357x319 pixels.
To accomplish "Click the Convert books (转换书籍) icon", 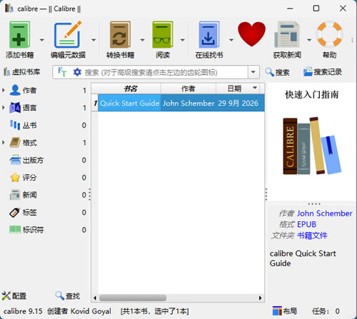I will (x=120, y=35).
